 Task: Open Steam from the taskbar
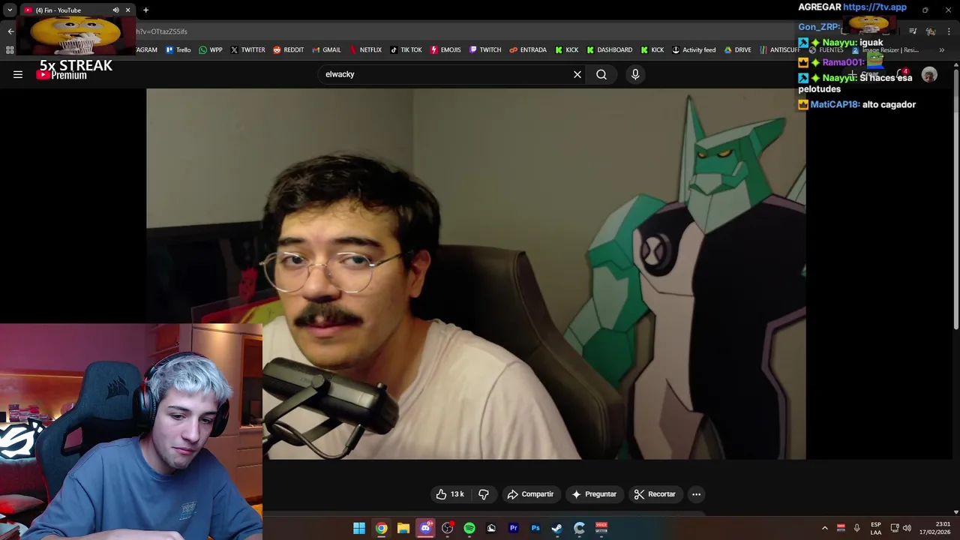[557, 529]
